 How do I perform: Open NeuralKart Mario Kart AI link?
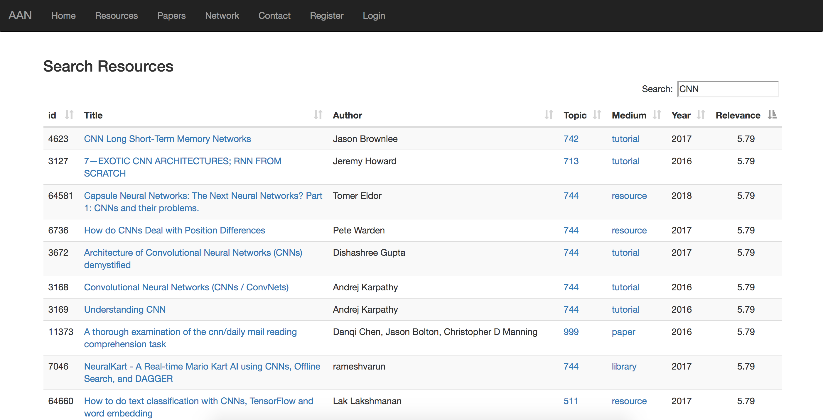[x=202, y=372]
